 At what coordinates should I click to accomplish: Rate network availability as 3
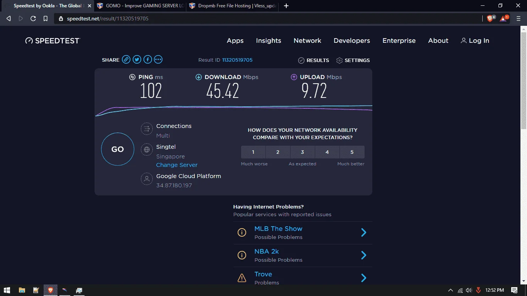click(302, 152)
